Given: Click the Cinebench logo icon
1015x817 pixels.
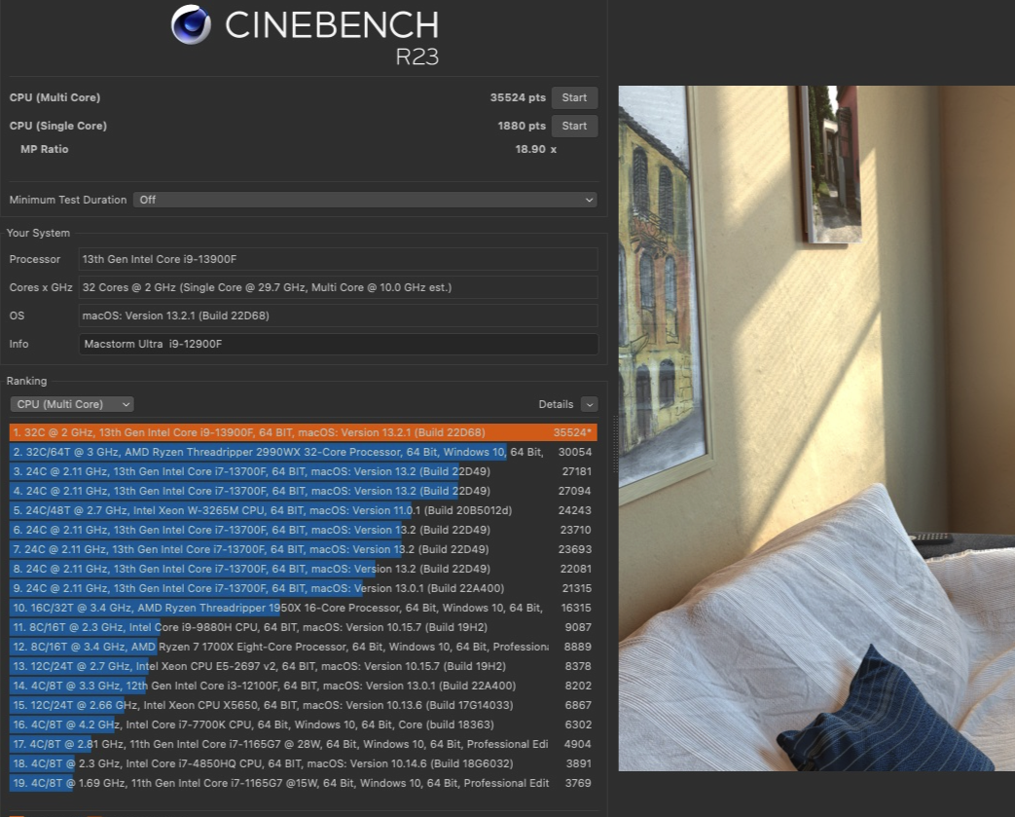Looking at the screenshot, I should click(191, 24).
